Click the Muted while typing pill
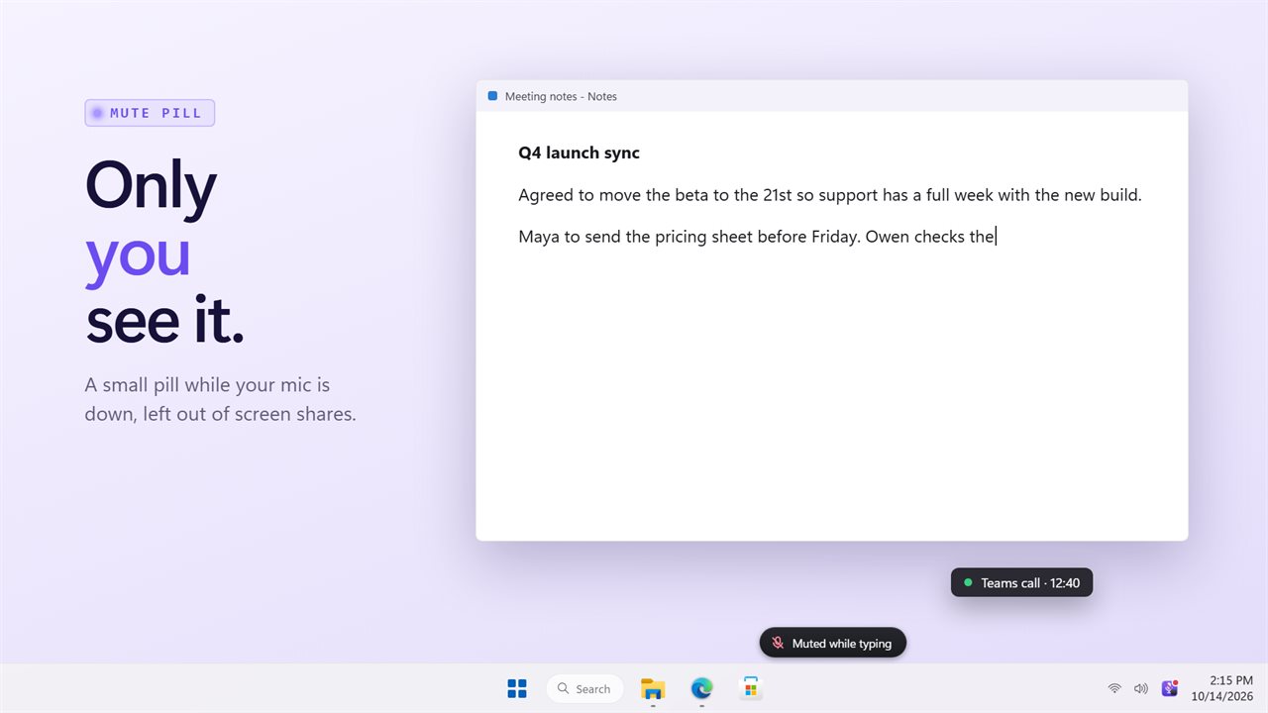This screenshot has height=713, width=1268. (x=833, y=644)
